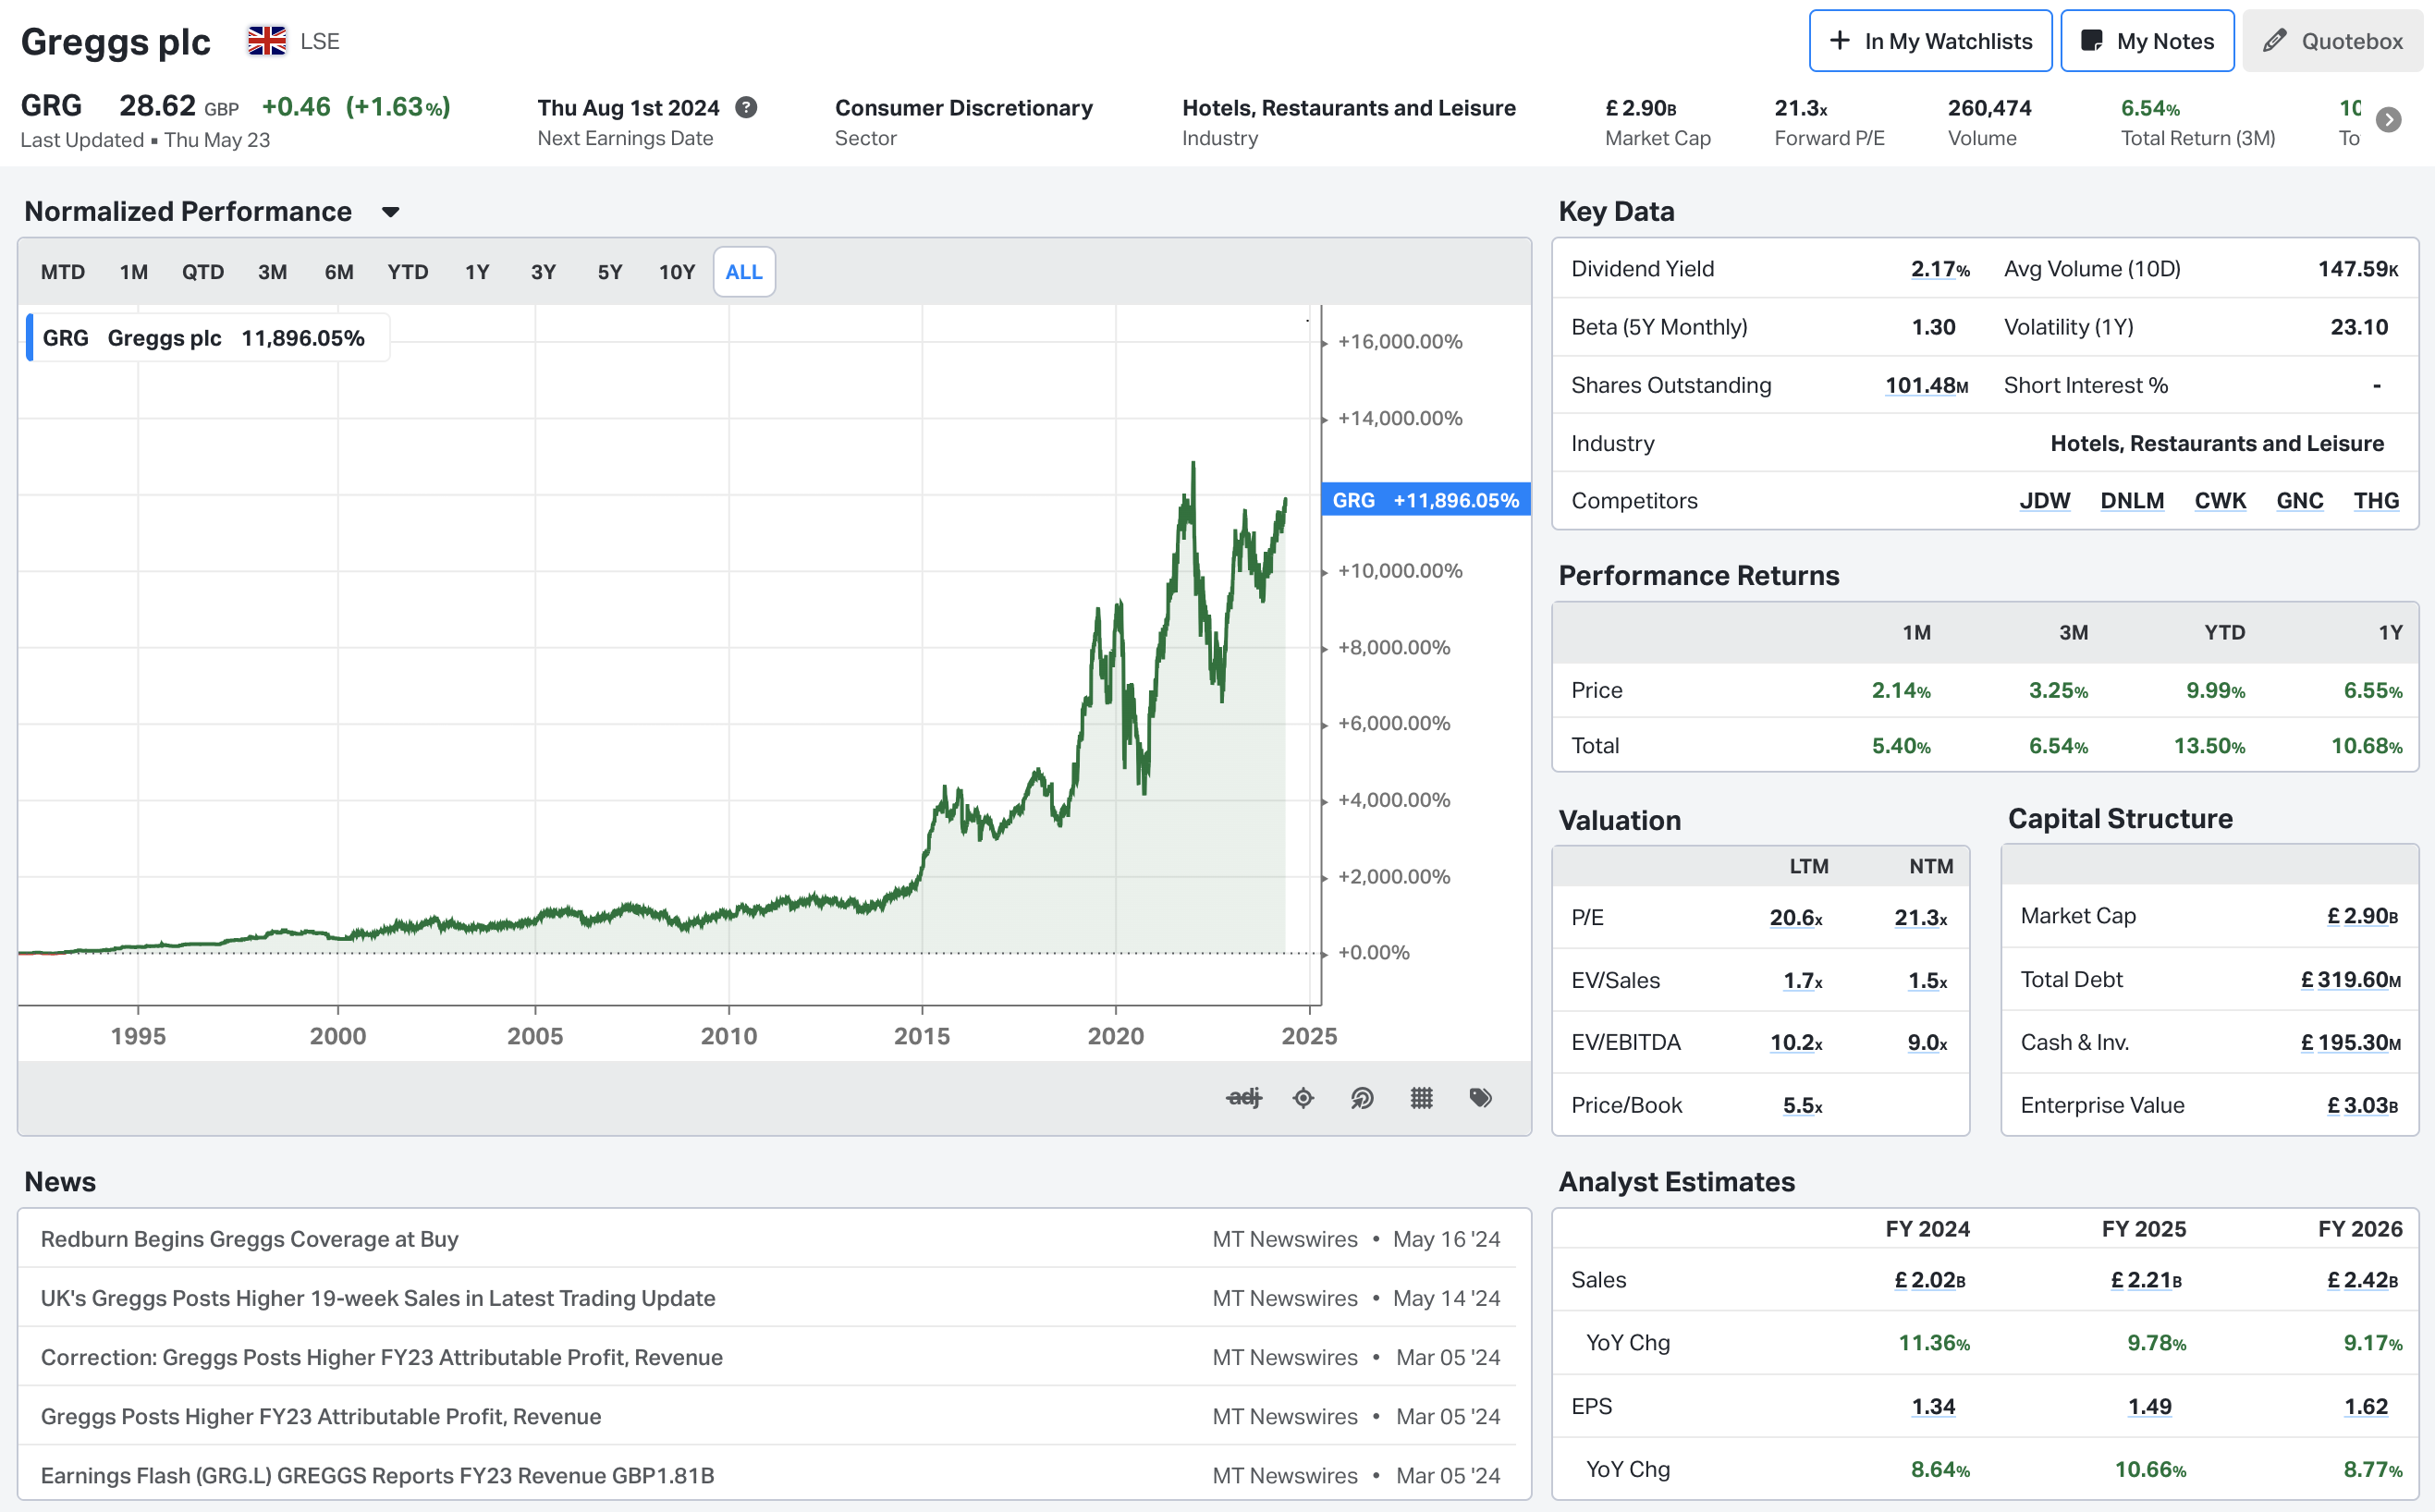This screenshot has height=1512, width=2435.
Task: Click the blue GRG legend color swatch
Action: (30, 338)
